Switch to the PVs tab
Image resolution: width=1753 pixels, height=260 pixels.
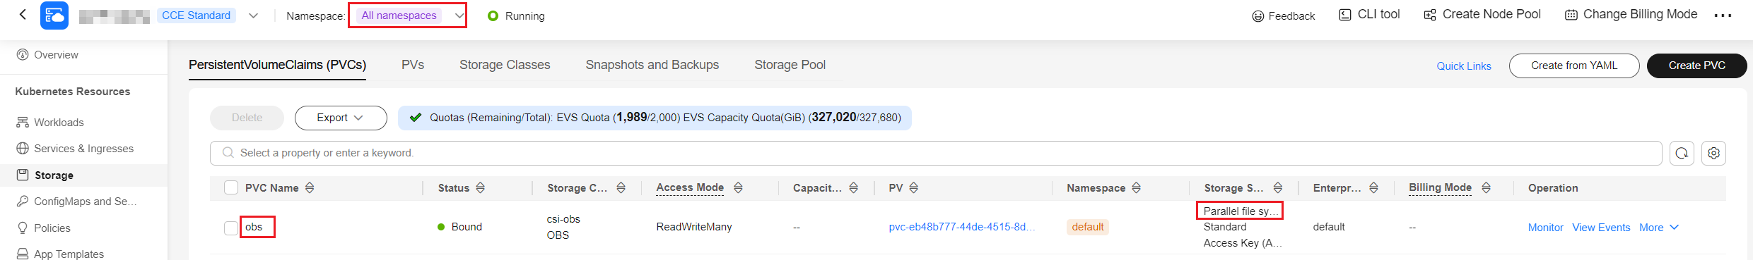(x=413, y=65)
